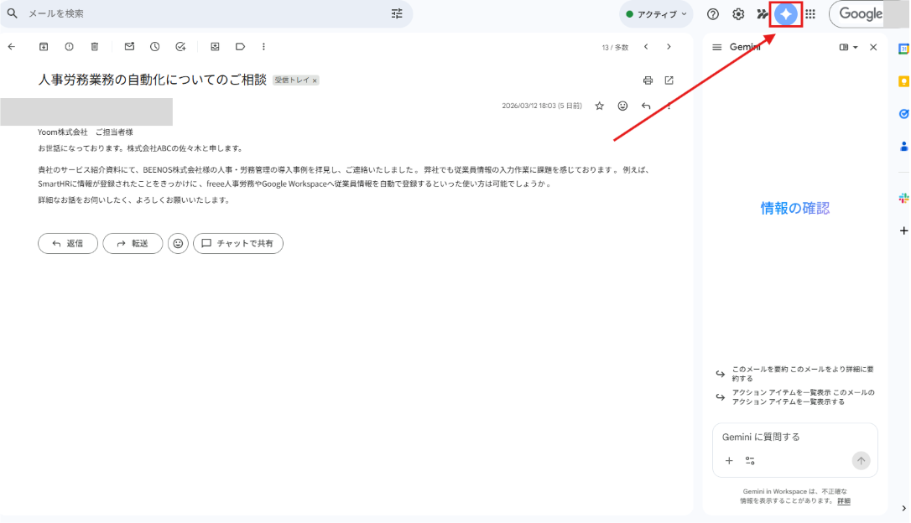Click the report spam icon
The height and width of the screenshot is (523, 911).
[69, 47]
